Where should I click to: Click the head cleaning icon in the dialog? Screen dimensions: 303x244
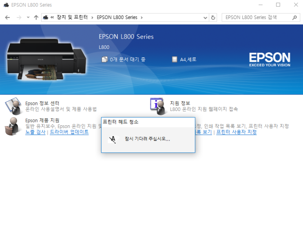tap(113, 139)
